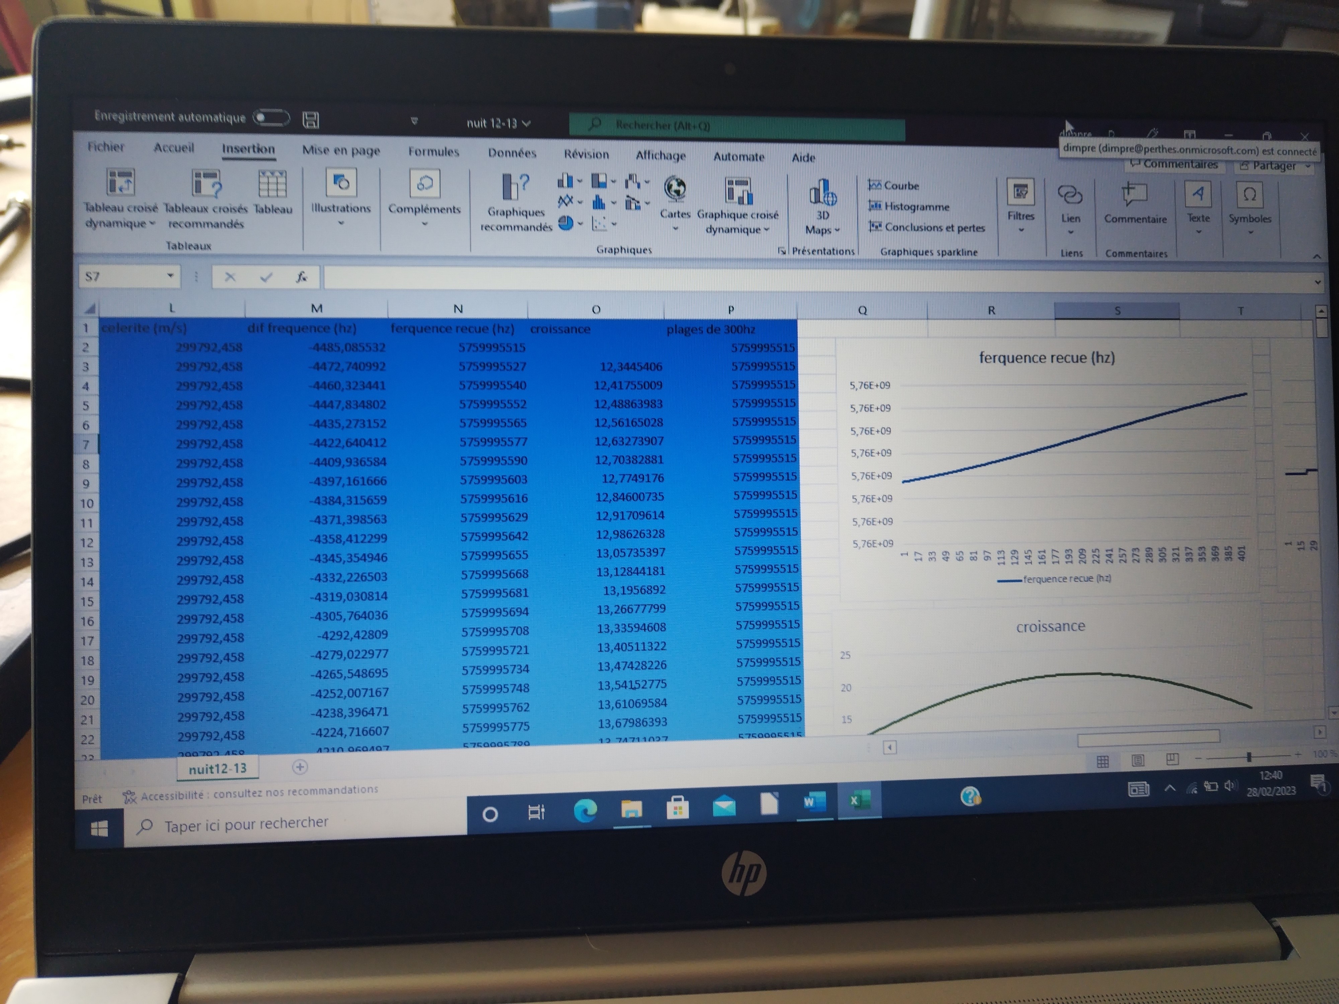Insert a Tableau croisé dynamique

[121, 198]
